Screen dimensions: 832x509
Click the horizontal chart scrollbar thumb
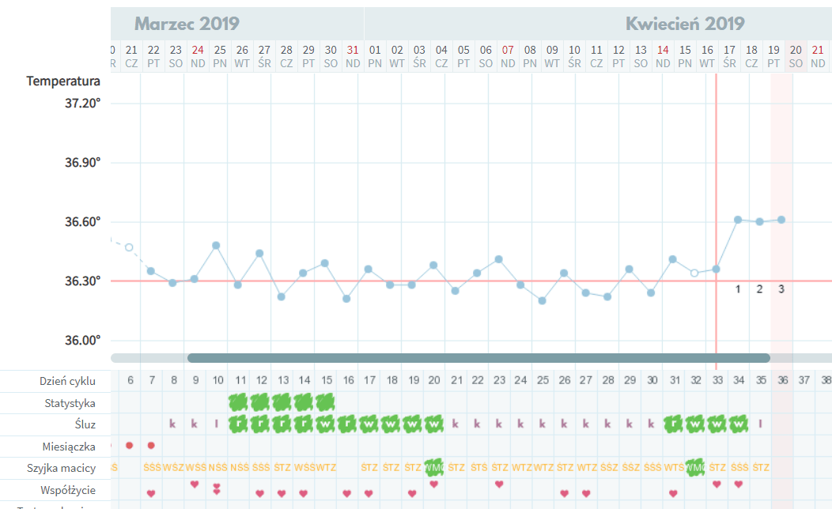point(478,358)
